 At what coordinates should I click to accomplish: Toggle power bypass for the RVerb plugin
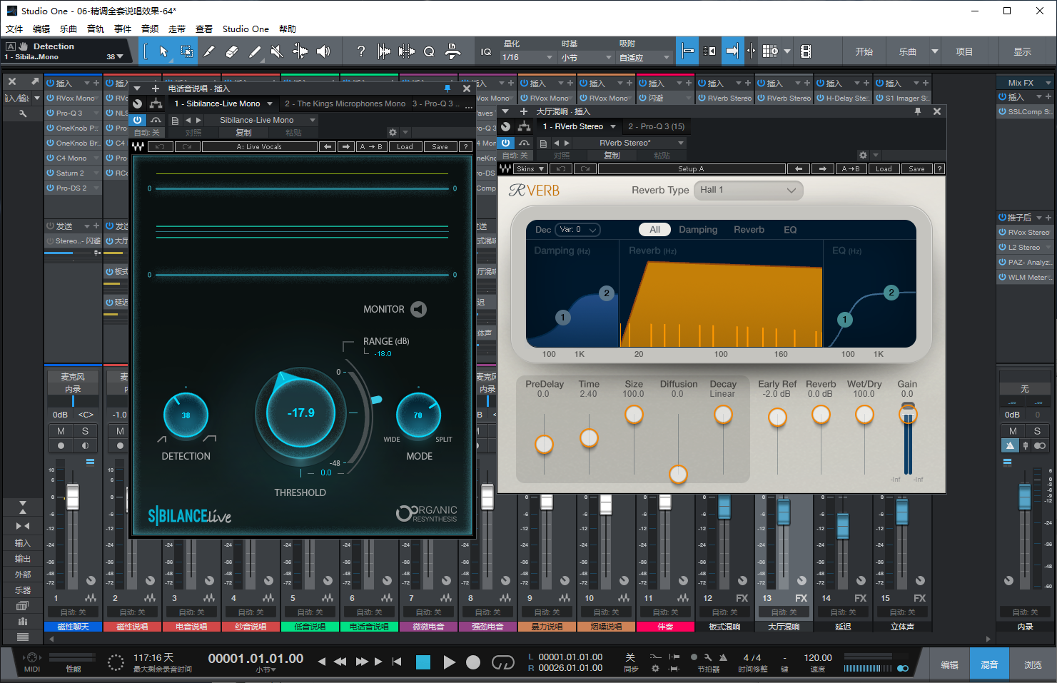(x=505, y=143)
